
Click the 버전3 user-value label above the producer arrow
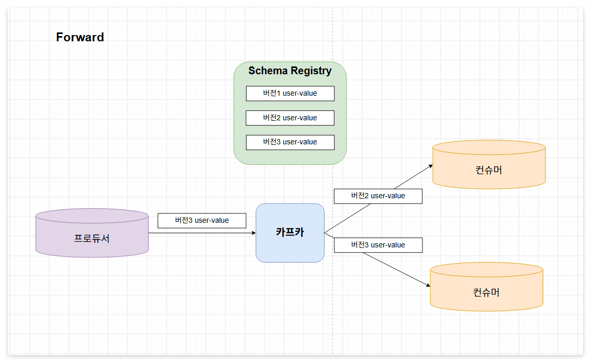[202, 221]
